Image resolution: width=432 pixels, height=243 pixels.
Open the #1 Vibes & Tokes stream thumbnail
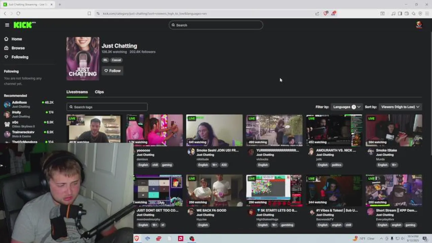[x=334, y=190]
